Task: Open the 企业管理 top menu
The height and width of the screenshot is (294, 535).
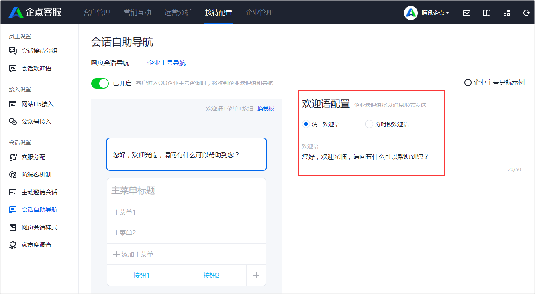Action: (x=259, y=12)
